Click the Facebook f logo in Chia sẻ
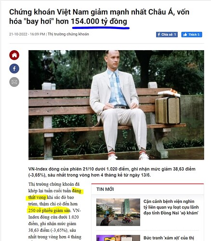The width and height of the screenshot is (211, 241). (159, 35)
